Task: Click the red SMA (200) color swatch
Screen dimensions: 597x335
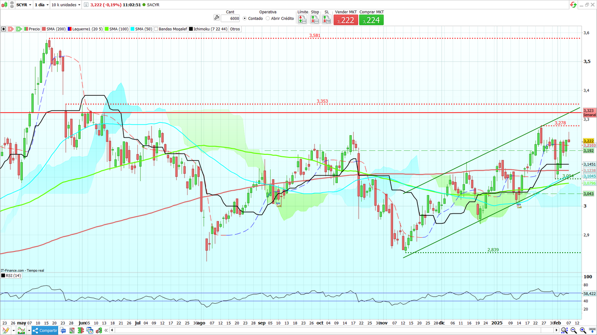Action: click(x=44, y=29)
